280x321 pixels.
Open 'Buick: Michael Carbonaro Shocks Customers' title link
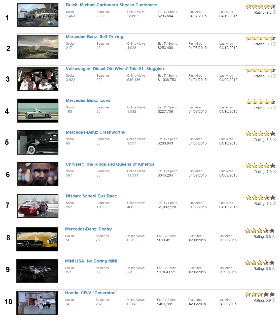112,5
